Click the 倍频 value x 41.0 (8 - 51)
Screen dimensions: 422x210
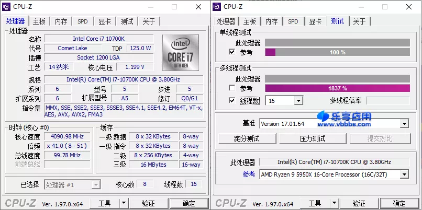pyautogui.click(x=67, y=146)
